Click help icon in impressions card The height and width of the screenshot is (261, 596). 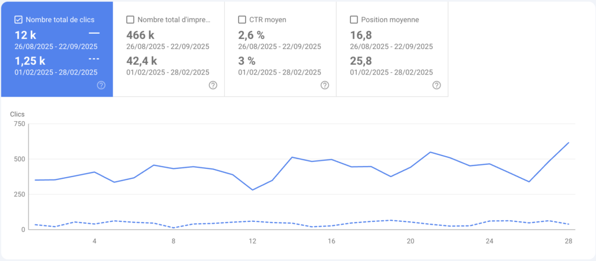coord(213,85)
